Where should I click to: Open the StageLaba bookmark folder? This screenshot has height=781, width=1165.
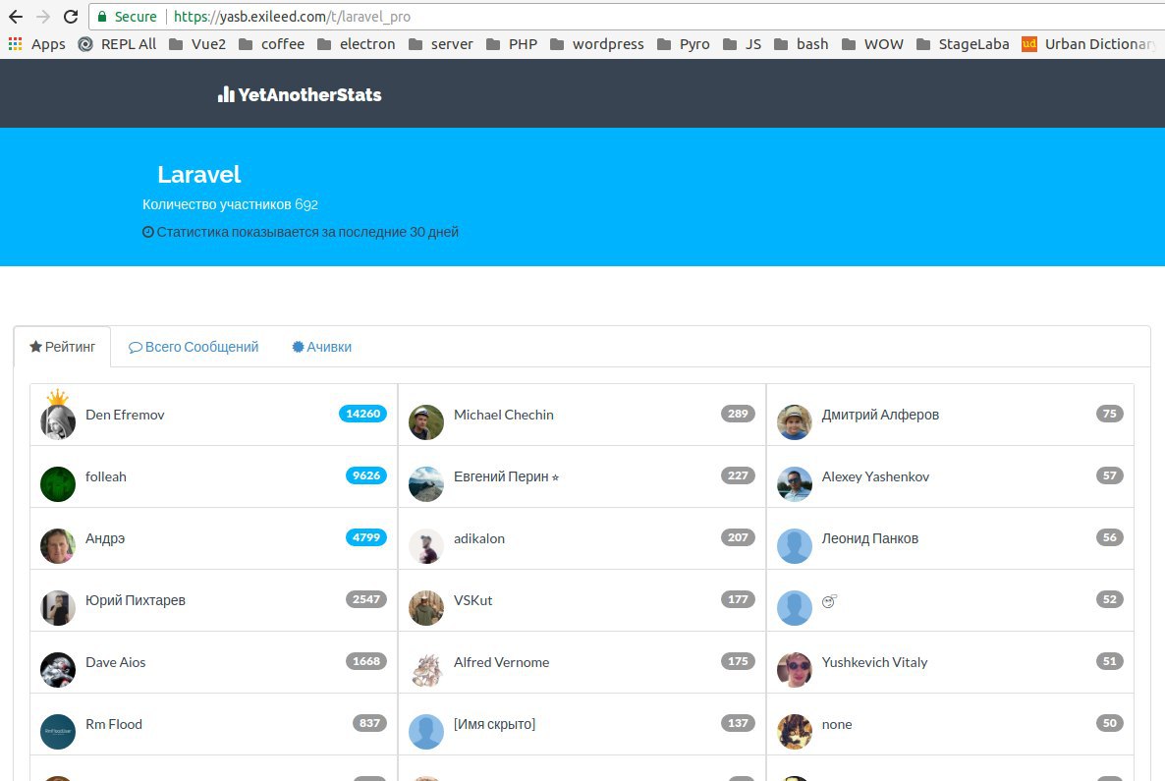tap(963, 44)
